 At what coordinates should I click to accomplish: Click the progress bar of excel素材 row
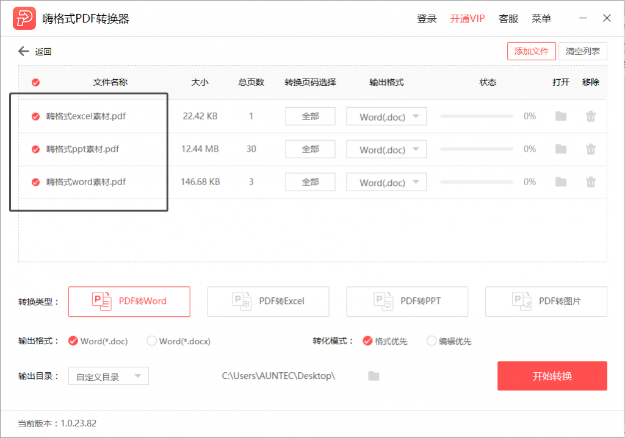click(x=477, y=116)
